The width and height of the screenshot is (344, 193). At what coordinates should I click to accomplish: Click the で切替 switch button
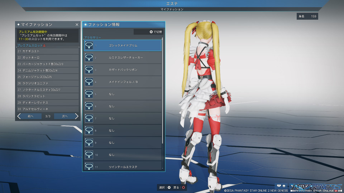148,32
